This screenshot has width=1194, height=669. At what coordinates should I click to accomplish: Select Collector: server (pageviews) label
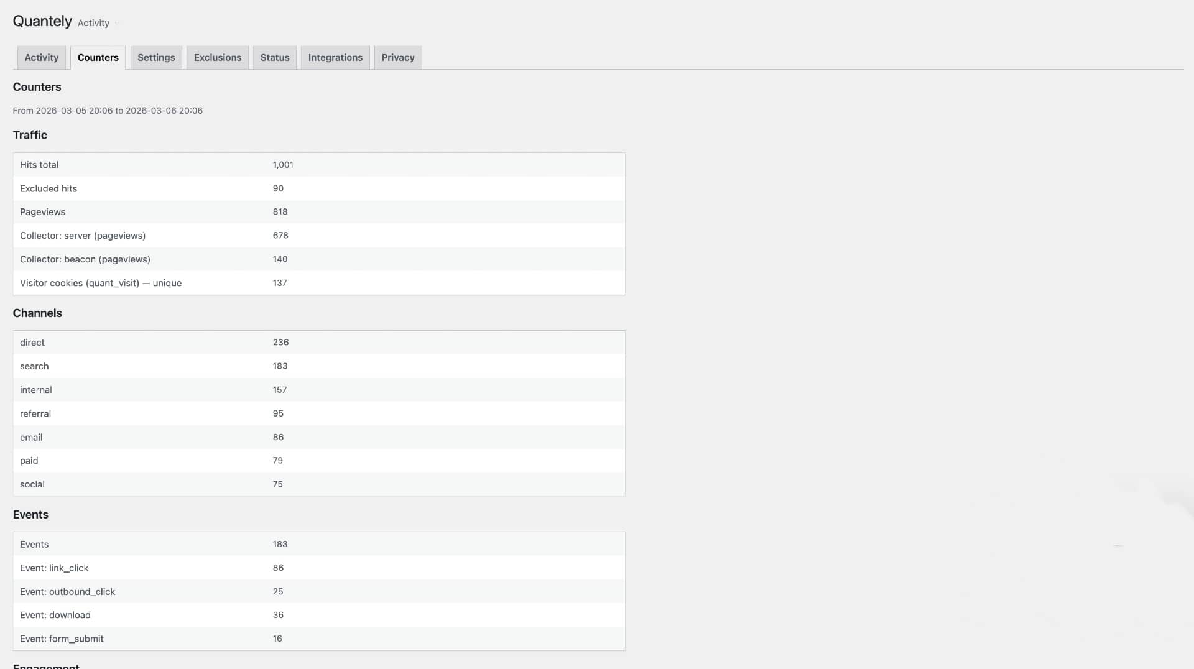[83, 236]
